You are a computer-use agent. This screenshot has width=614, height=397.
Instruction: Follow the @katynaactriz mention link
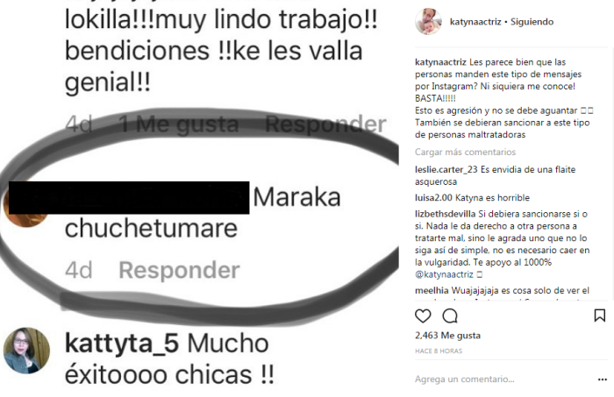coord(444,274)
